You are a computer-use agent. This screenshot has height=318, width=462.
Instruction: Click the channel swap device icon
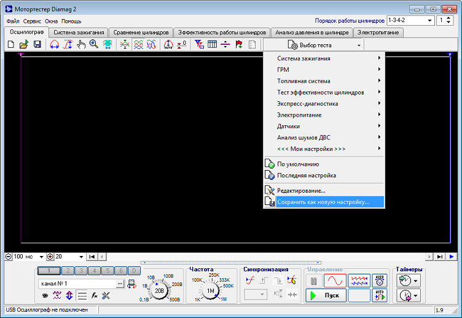coord(131,284)
